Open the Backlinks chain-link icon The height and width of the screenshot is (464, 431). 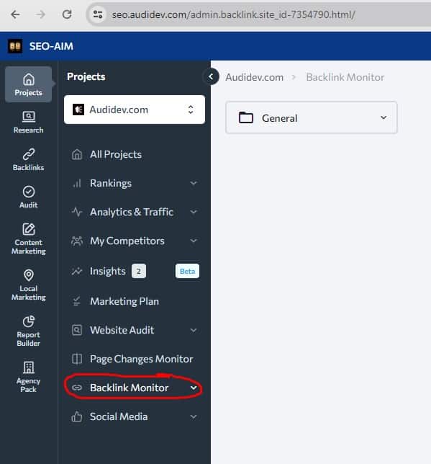[28, 154]
